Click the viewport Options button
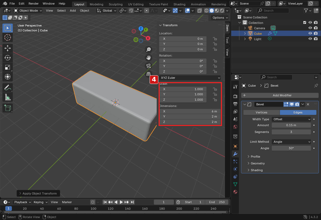Viewport: 321px width, 220px height. coord(220,18)
